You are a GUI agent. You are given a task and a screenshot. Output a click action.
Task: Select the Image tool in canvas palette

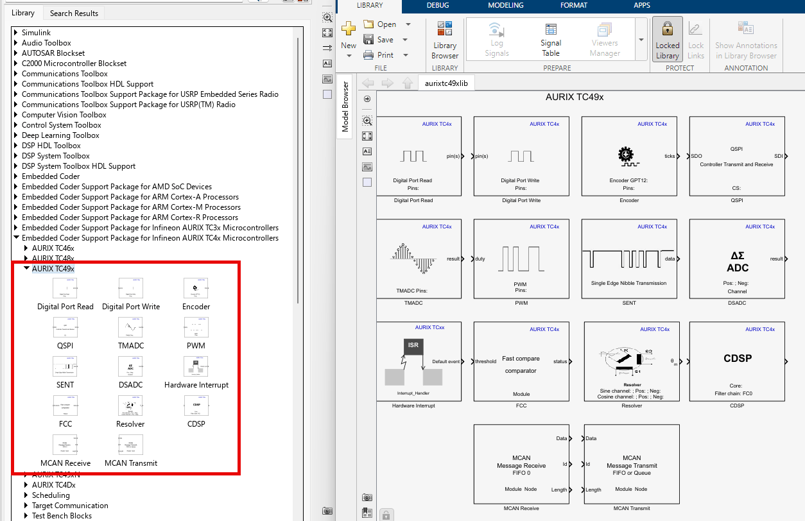pos(367,167)
